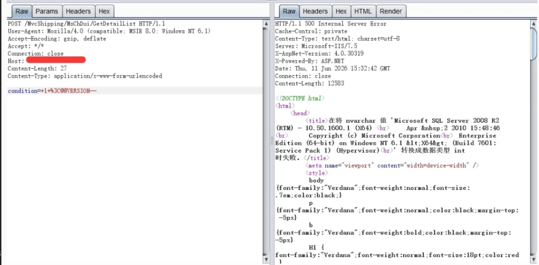The width and height of the screenshot is (539, 265).
Task: Click the Service Pack 1 (Hypervisor) line
Action: pos(370,151)
